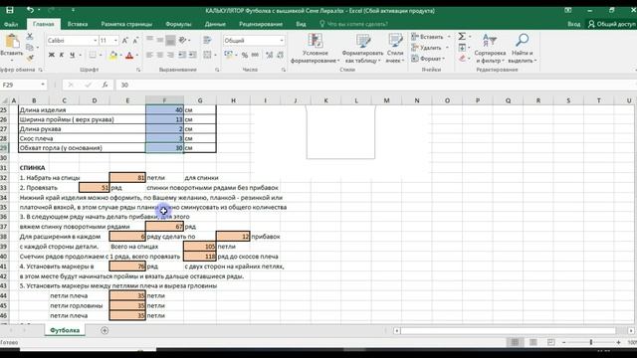The image size is (637, 358).
Task: Open Найти и выделить dropdown
Action: (522, 49)
